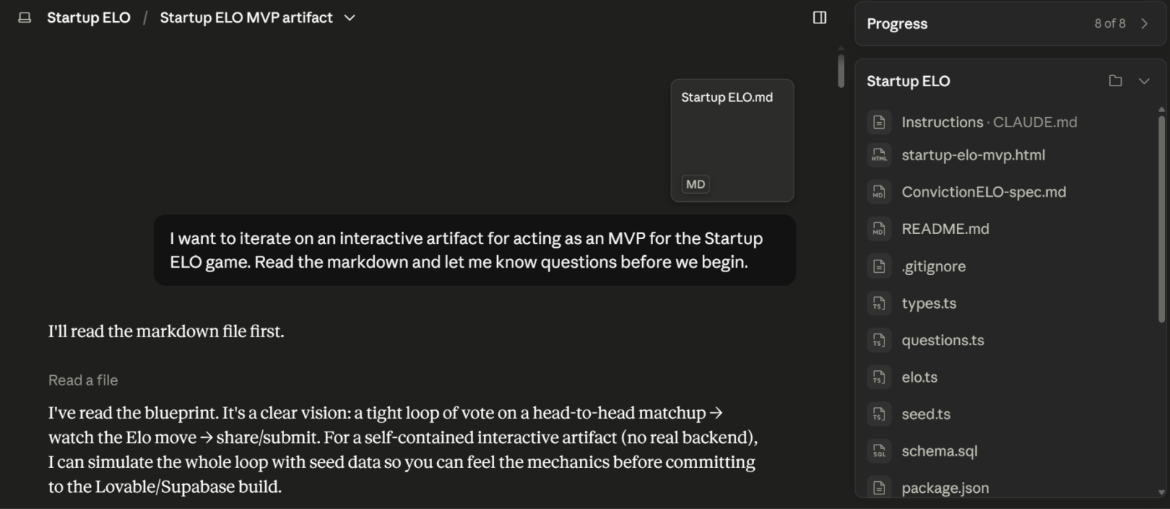The image size is (1170, 509).
Task: Expand the Progress section chevron
Action: point(1144,23)
